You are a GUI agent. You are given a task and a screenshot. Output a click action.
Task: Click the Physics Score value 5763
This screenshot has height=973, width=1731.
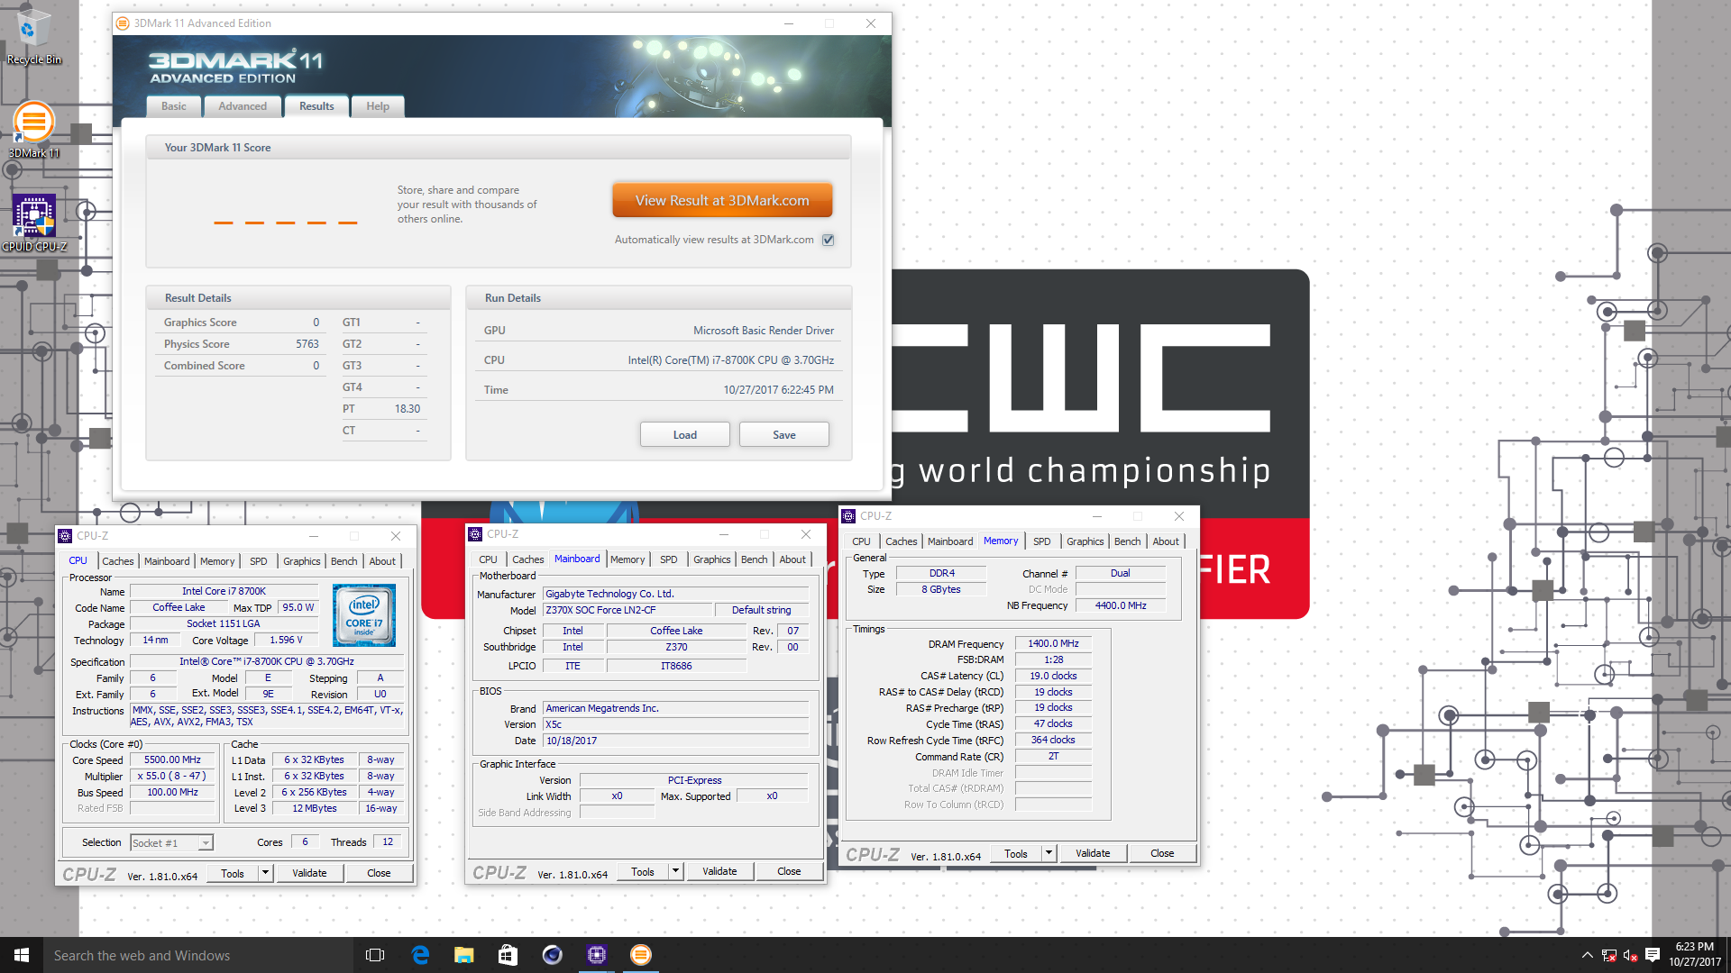tap(307, 344)
